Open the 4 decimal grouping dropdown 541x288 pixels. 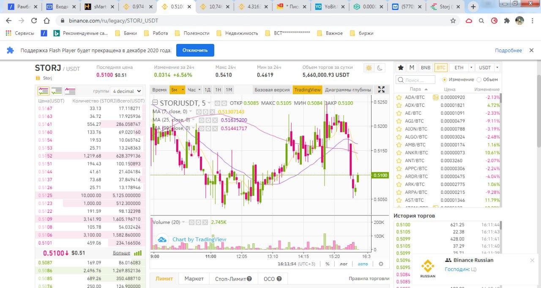127,91
